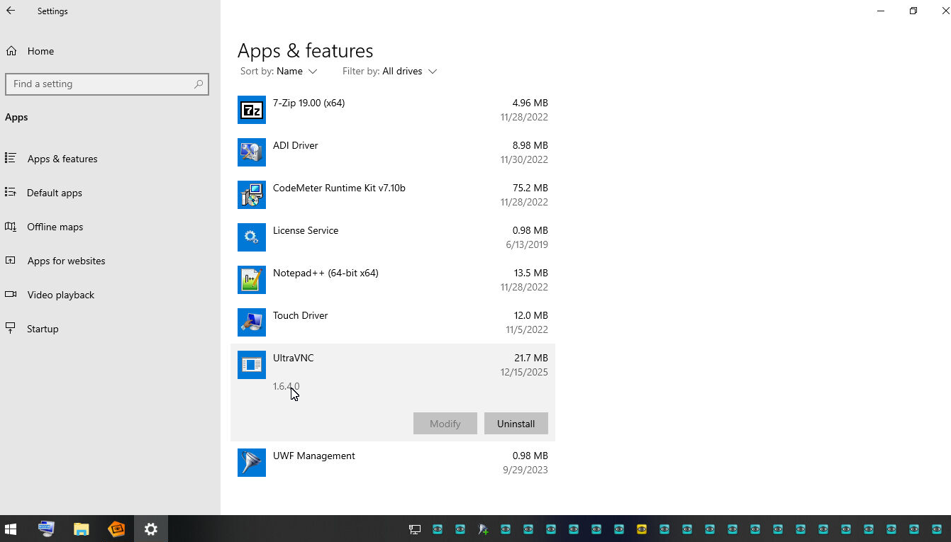Viewport: 951px width, 542px height.
Task: Click the Uninstall button for UltraVNC
Action: [516, 424]
